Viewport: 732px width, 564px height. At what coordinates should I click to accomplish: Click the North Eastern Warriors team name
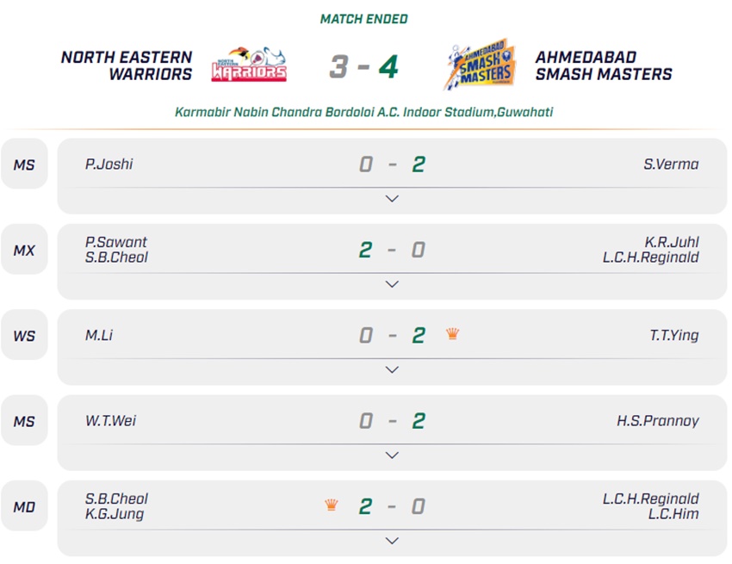[127, 66]
